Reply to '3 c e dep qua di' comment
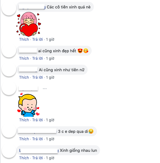160x163 pixels. 38,139
